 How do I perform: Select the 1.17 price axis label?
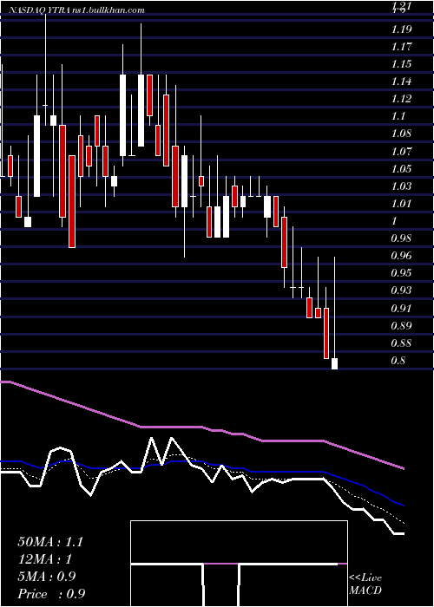(401, 47)
